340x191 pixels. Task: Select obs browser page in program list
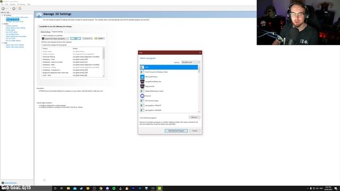(169, 100)
